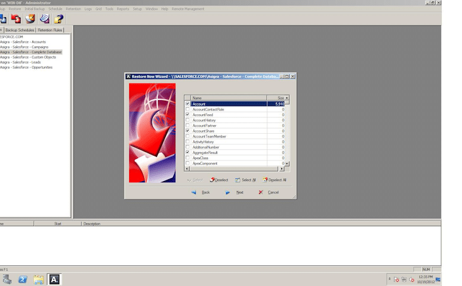Open Windows Explorer folder in taskbar
The image size is (462, 286).
[x=38, y=279]
